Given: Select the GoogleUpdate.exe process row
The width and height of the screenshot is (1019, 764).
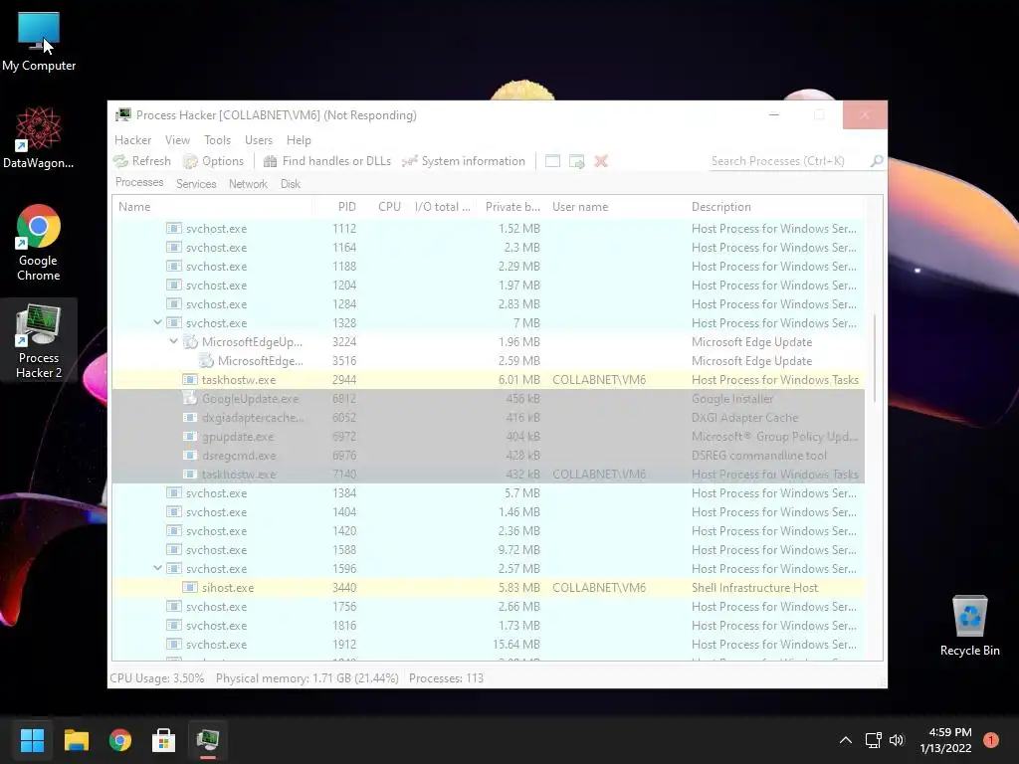Looking at the screenshot, I should (x=488, y=398).
